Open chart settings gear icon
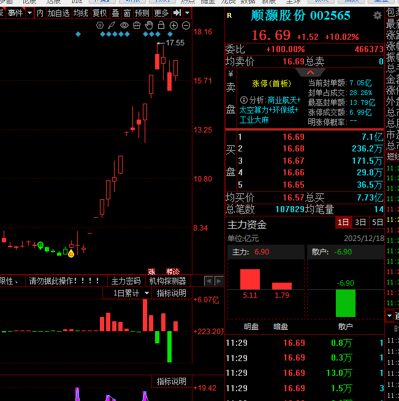This screenshot has width=399, height=401. 100,25
